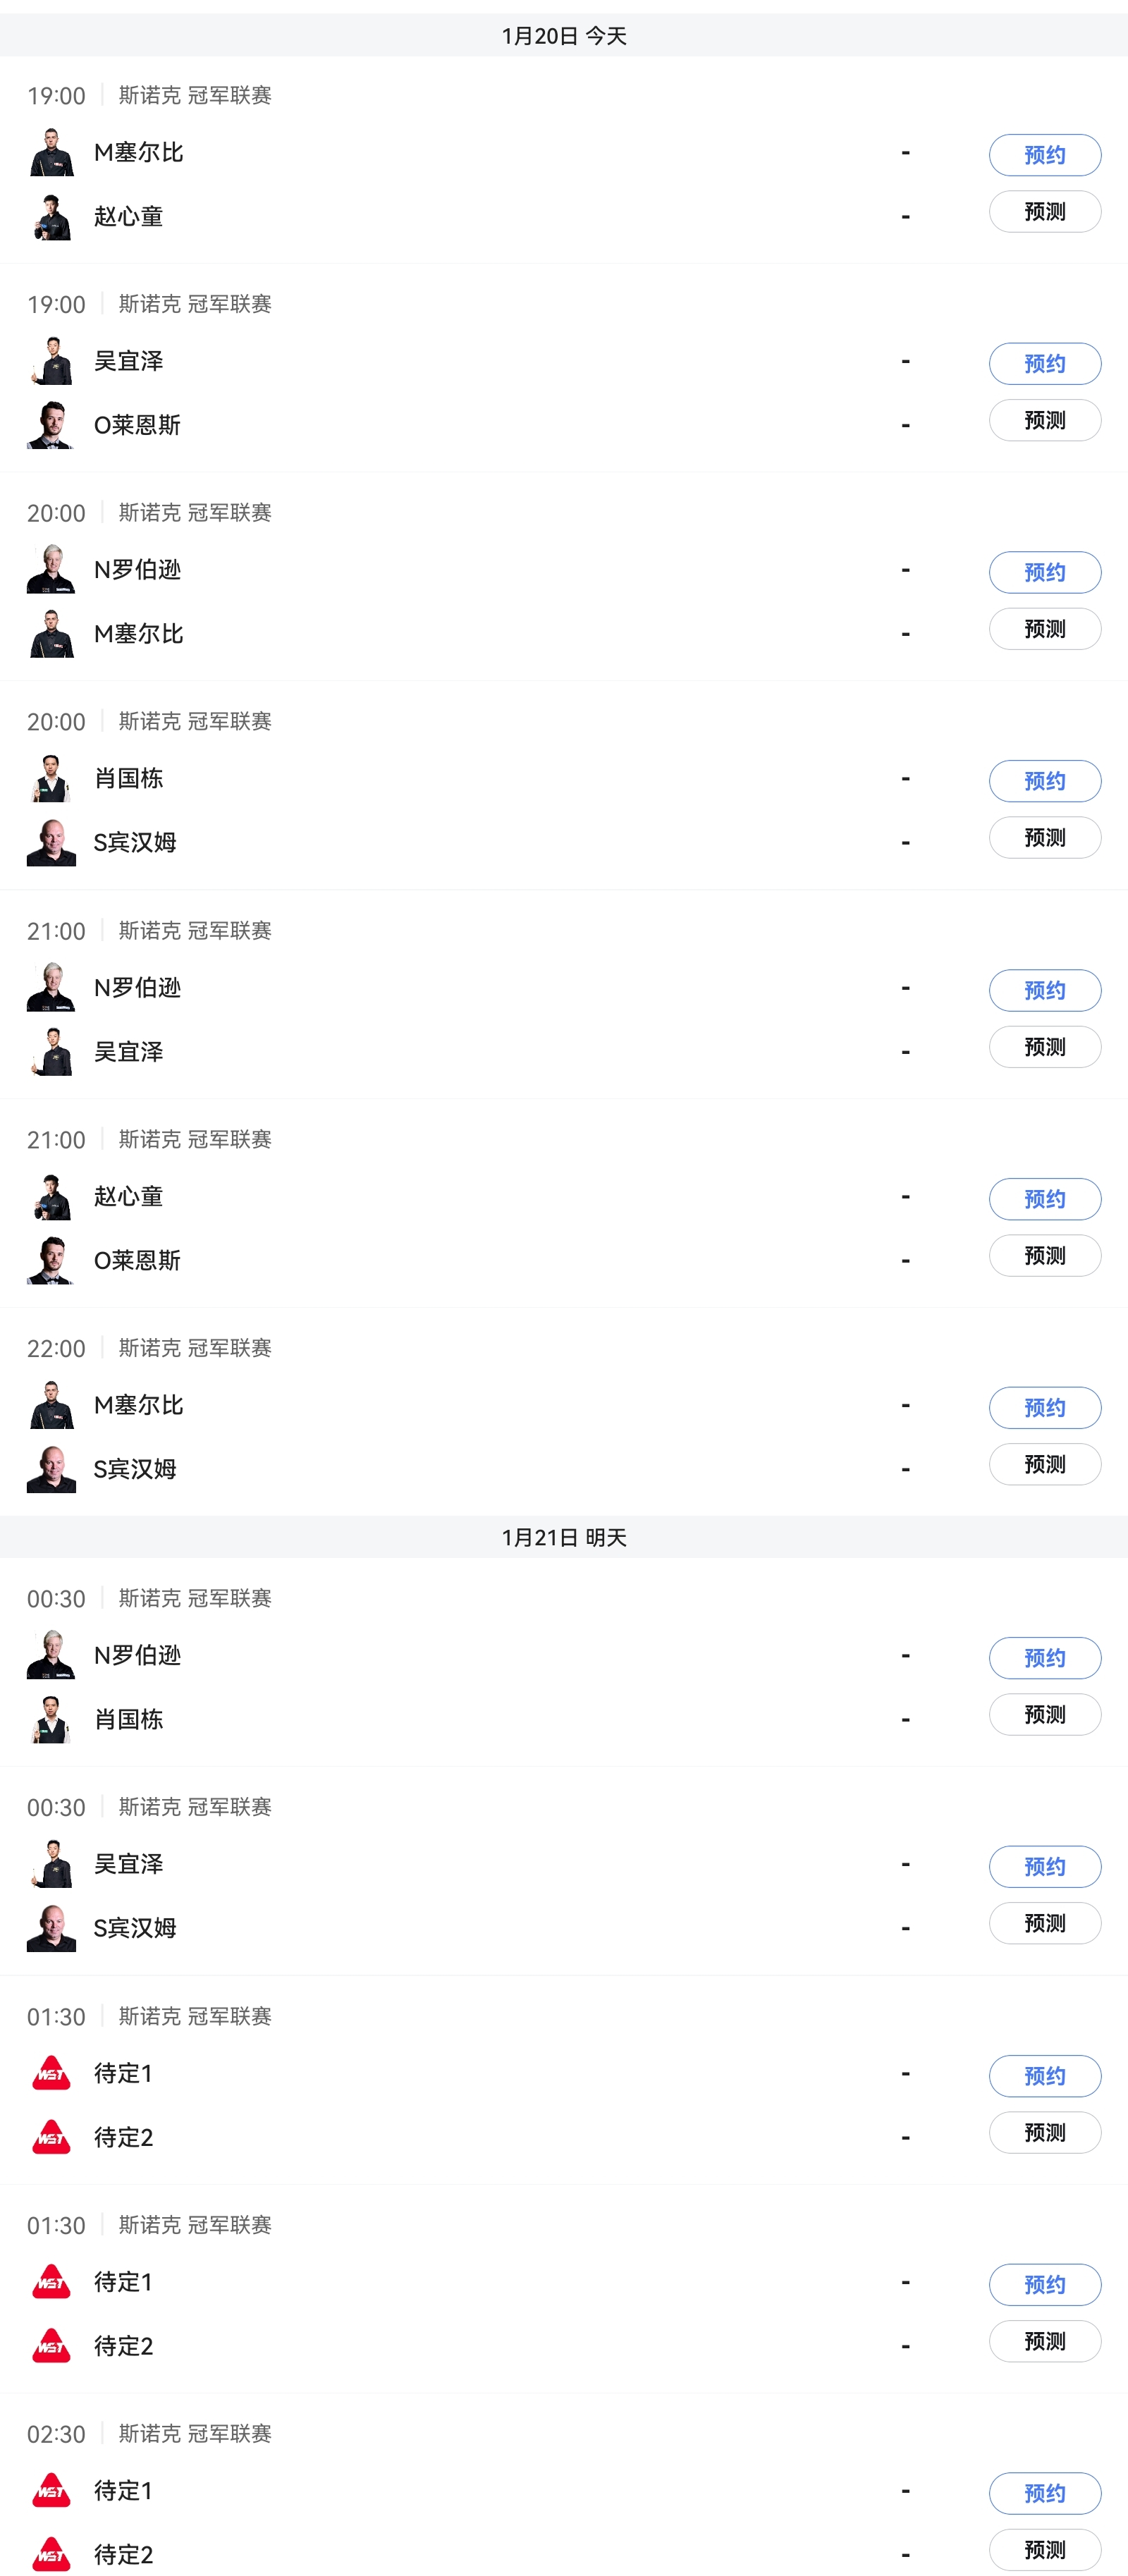This screenshot has width=1128, height=2576.
Task: Click S宾汉姆's avatar in the 22:00 match
Action: tap(51, 1469)
